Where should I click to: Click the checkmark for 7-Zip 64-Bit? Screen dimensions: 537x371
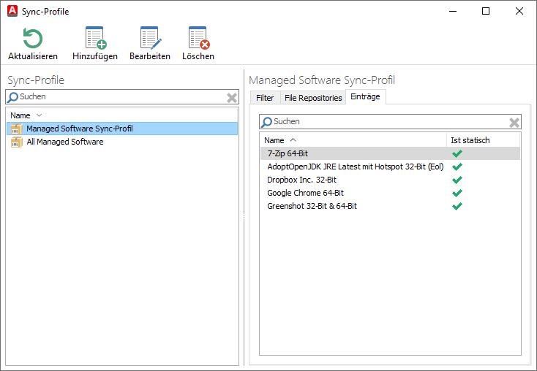click(x=457, y=153)
